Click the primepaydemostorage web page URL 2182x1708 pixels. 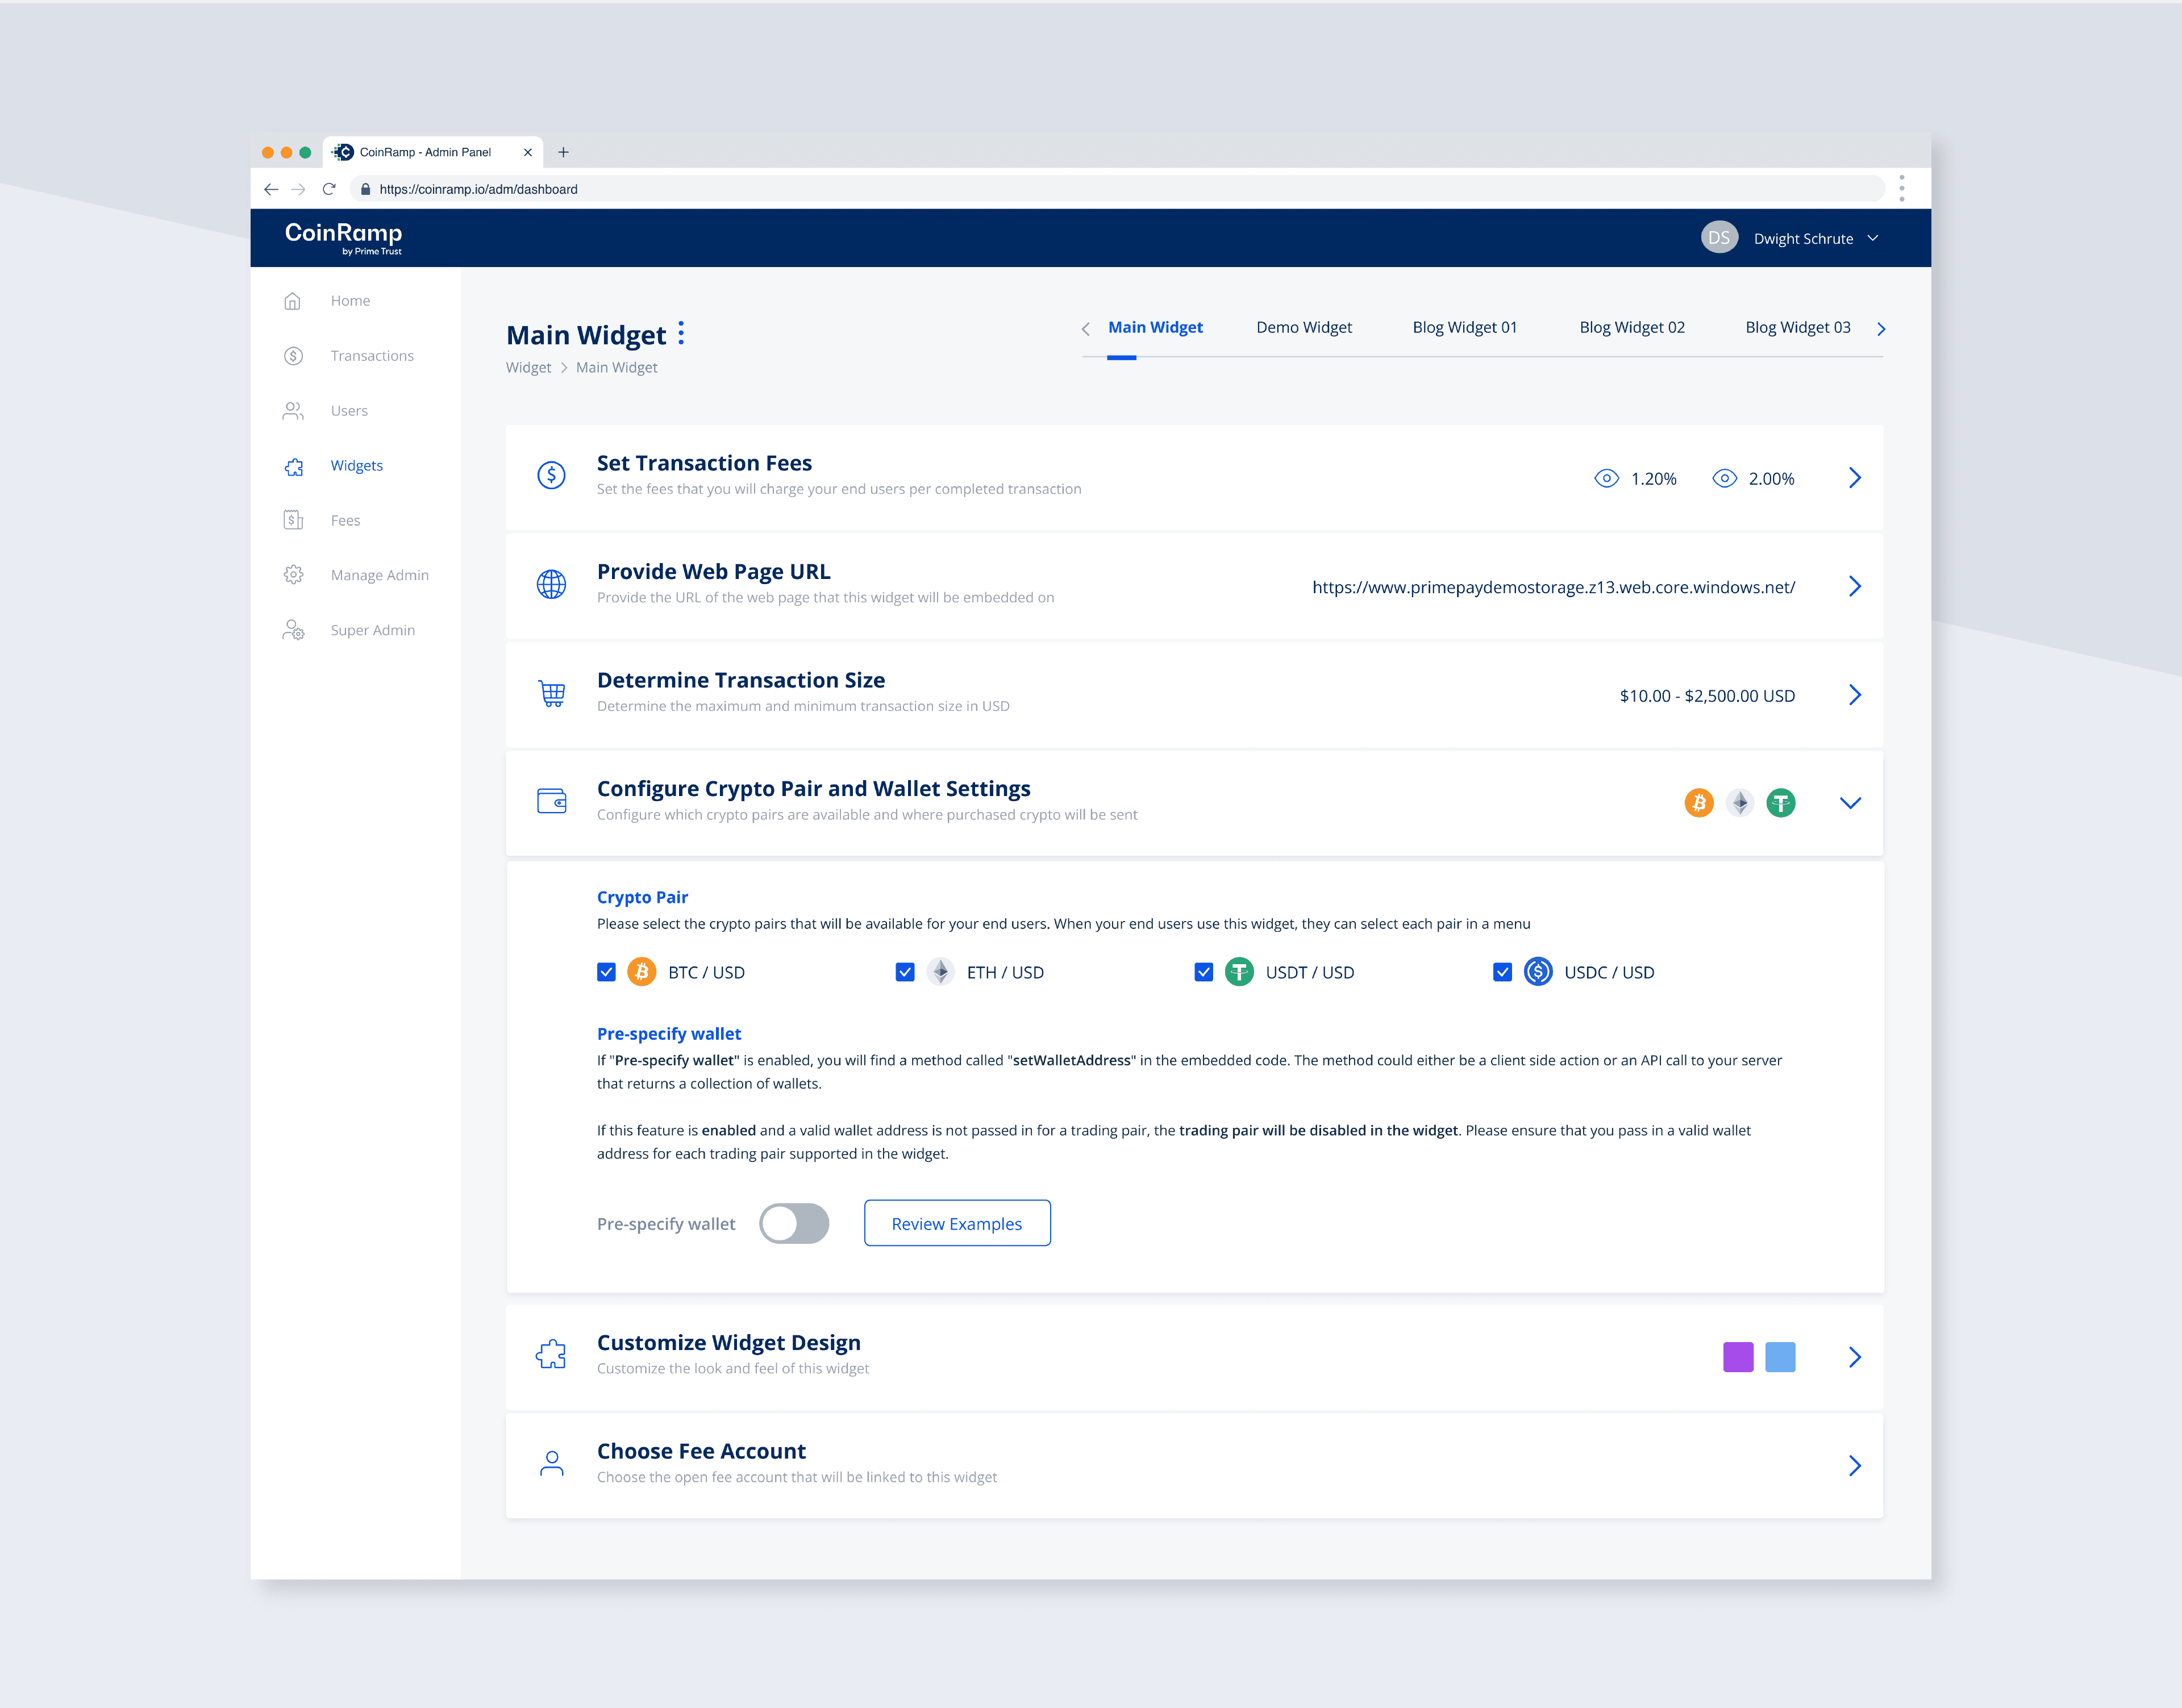[x=1553, y=587]
